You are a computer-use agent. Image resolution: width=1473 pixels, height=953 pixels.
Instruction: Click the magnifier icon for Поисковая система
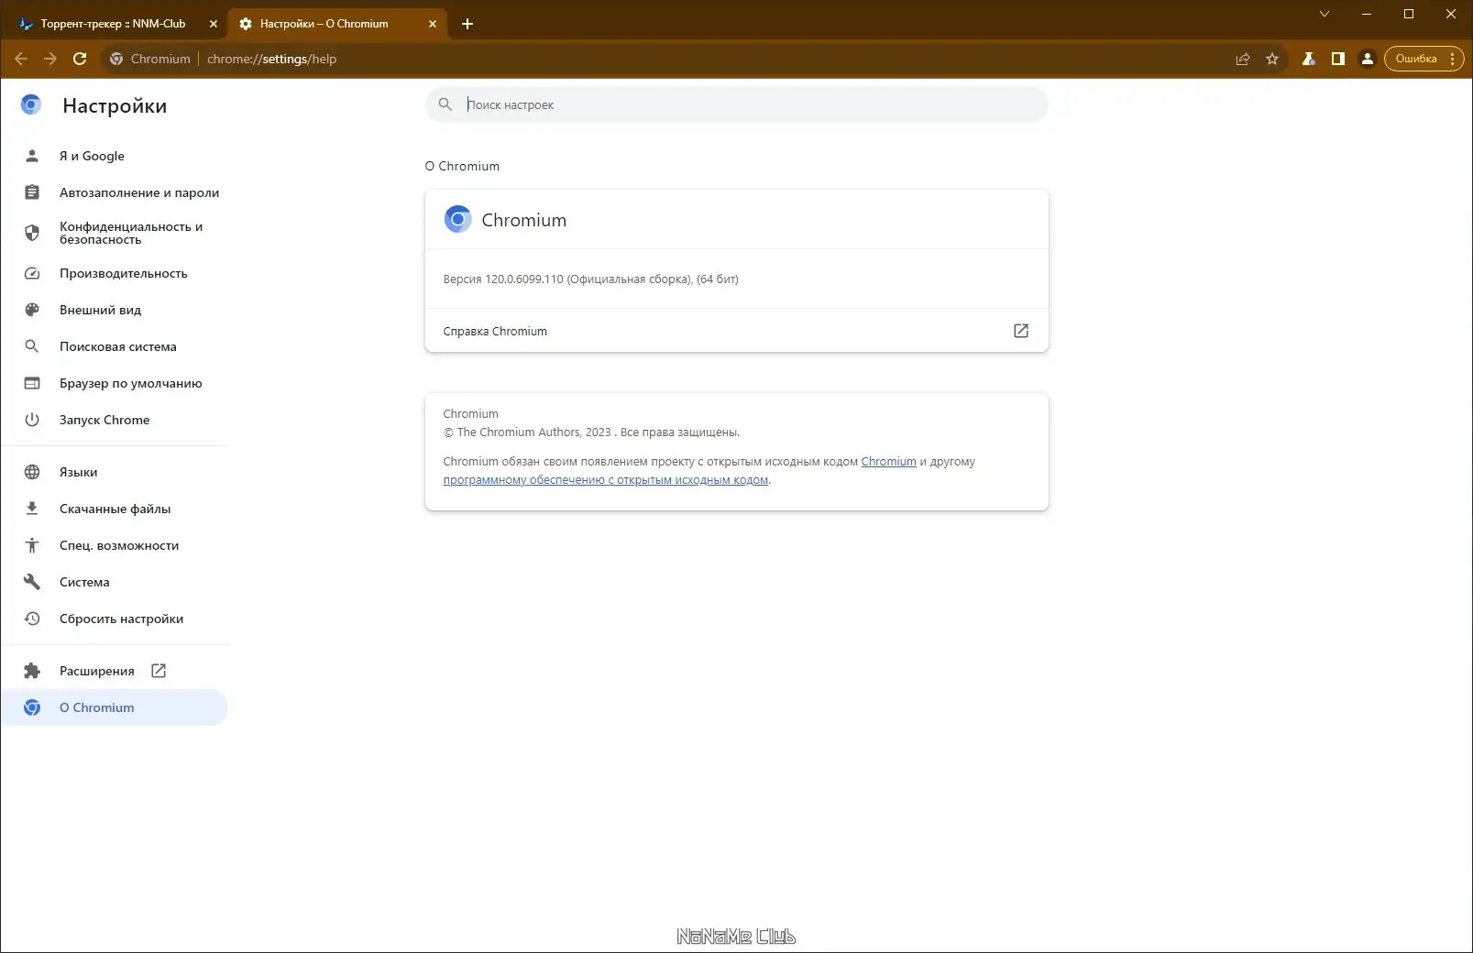coord(32,346)
